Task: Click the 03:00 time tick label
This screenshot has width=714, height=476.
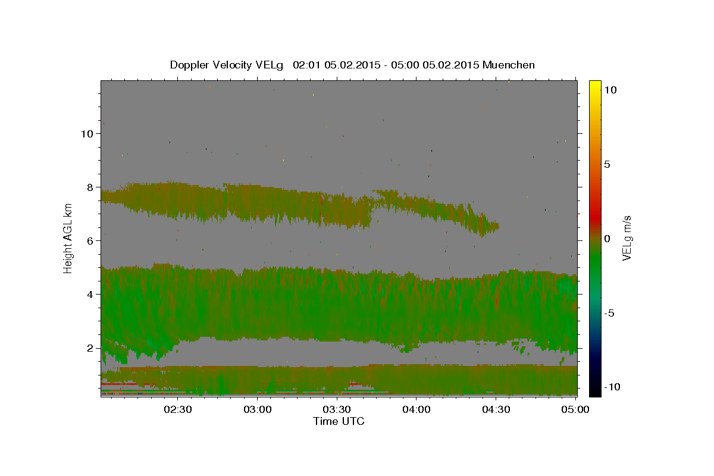Action: tap(258, 409)
